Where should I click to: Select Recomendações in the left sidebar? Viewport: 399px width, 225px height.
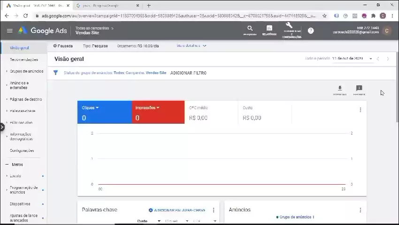(x=23, y=60)
